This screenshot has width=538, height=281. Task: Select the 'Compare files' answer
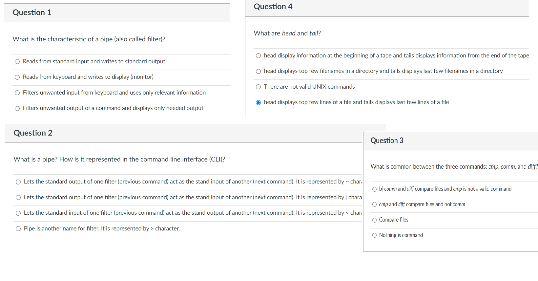point(374,220)
